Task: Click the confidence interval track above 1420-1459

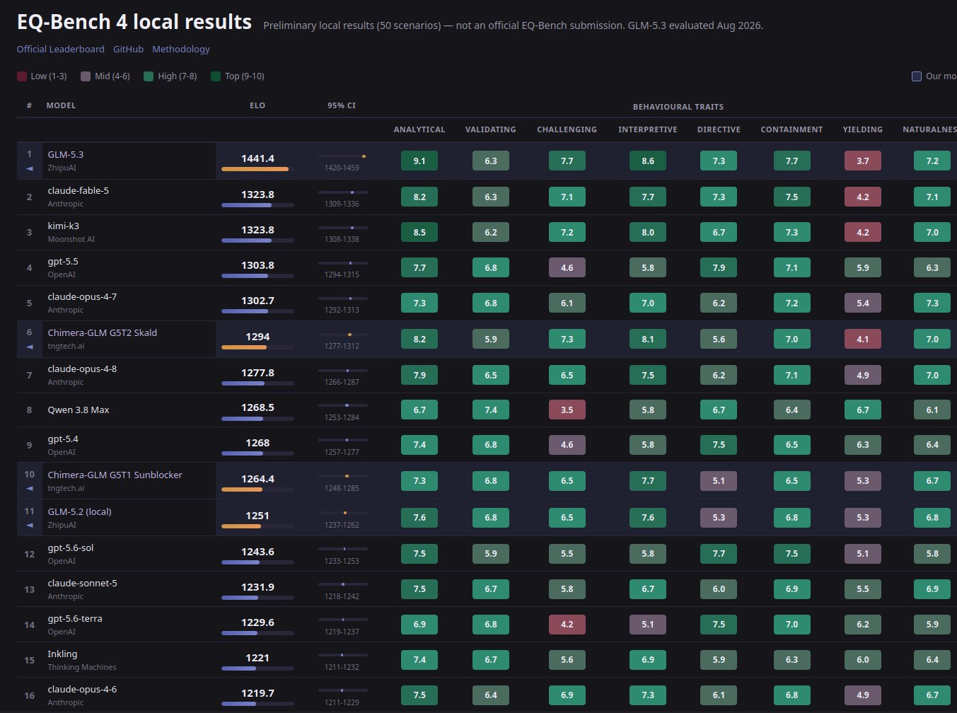Action: [342, 156]
